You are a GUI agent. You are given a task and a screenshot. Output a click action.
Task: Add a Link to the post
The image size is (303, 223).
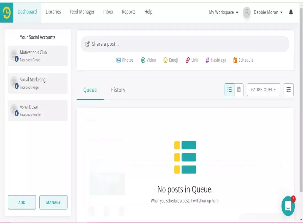click(192, 60)
